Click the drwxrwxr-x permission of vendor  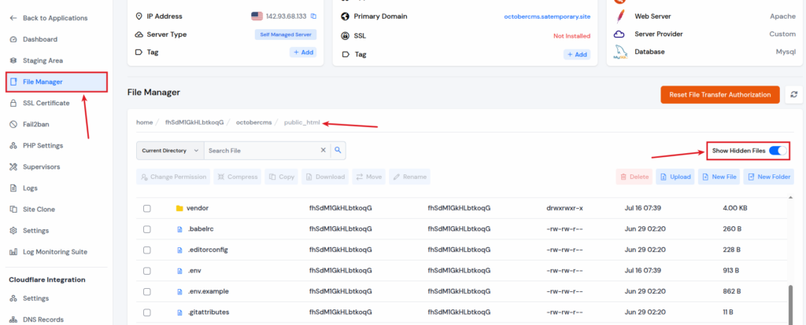pos(564,208)
